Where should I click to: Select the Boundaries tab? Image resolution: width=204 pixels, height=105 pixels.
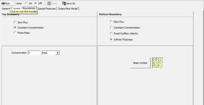(29, 8)
